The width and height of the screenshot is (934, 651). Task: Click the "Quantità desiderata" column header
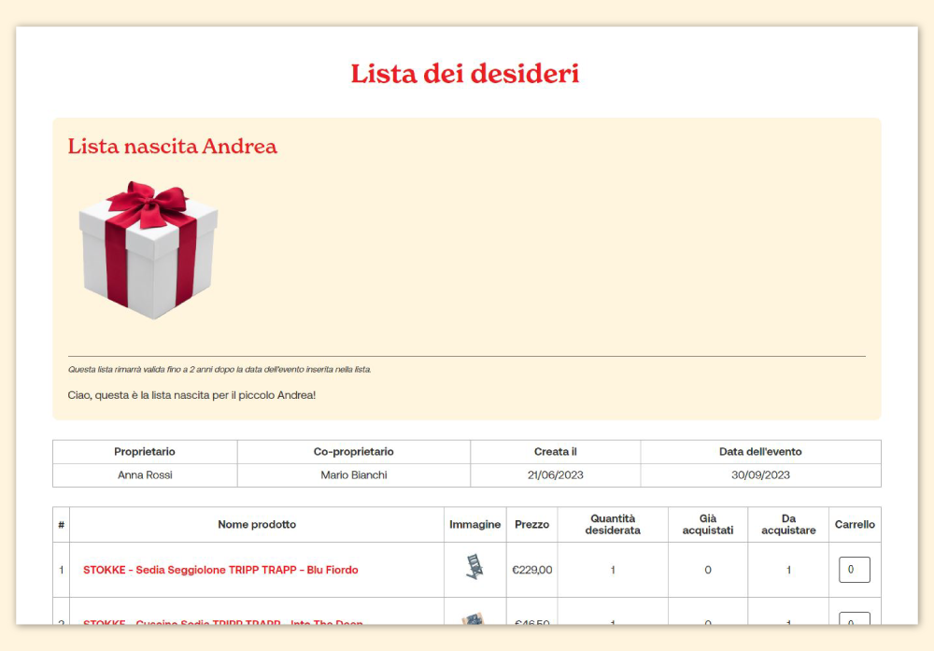[x=613, y=525]
